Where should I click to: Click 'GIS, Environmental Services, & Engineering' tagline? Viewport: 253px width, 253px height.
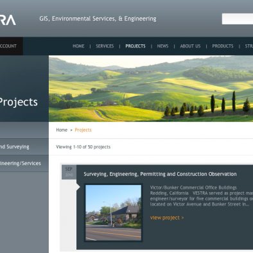pos(98,19)
